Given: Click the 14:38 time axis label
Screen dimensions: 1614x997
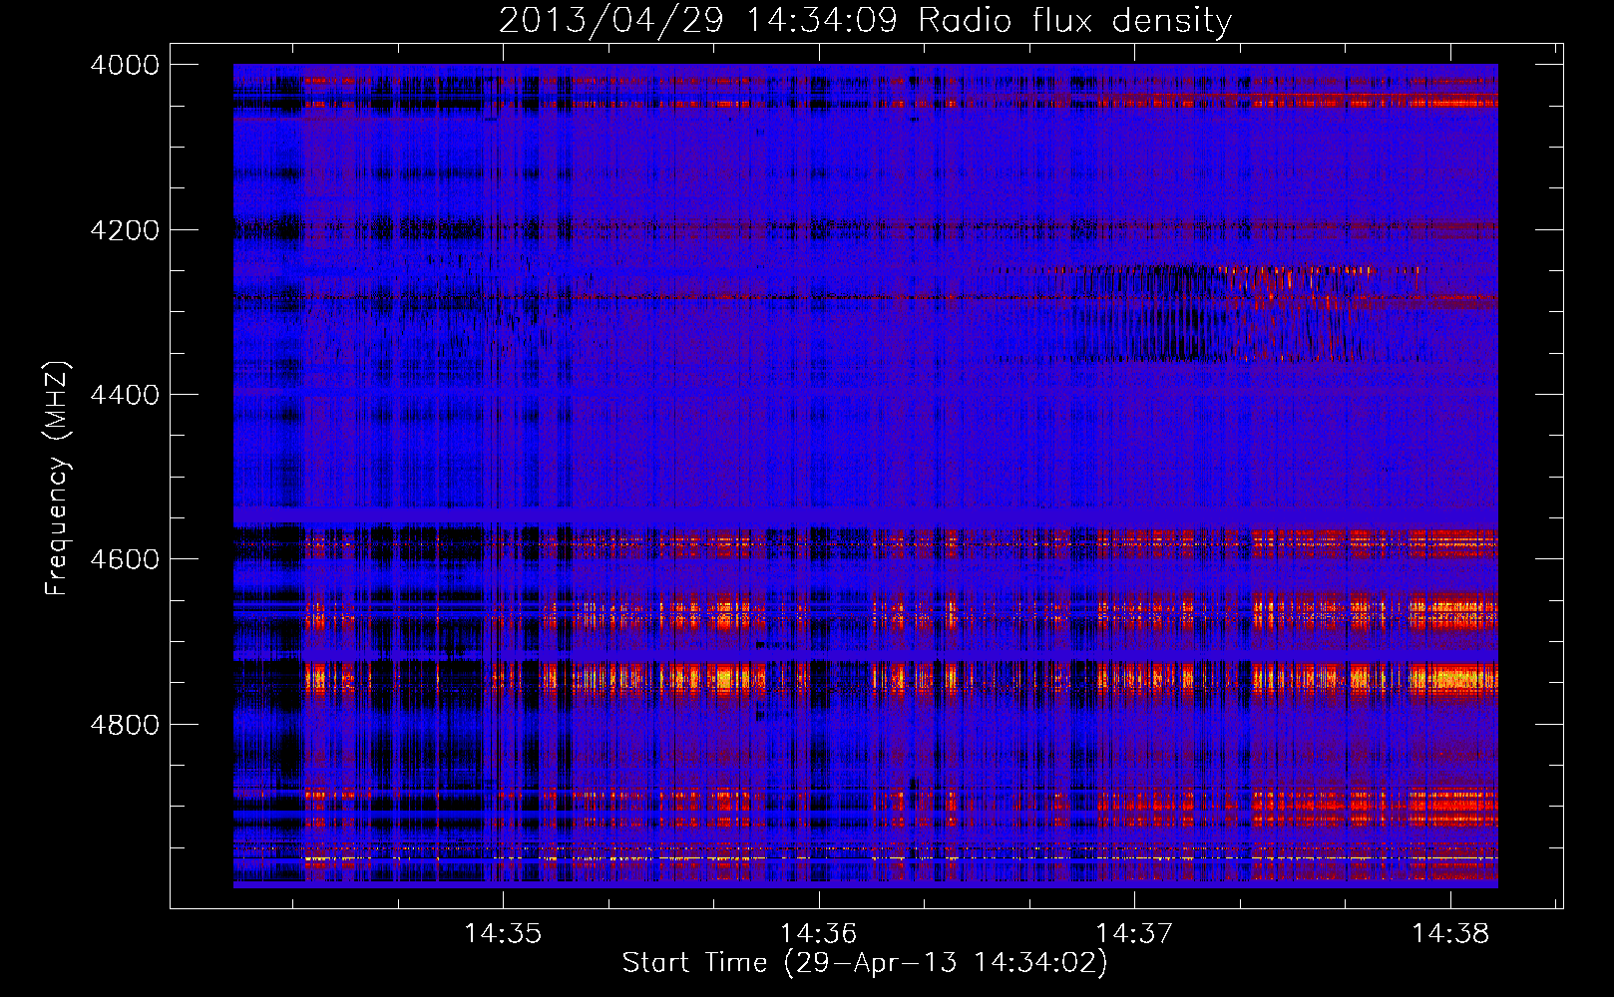Looking at the screenshot, I should coord(1449,934).
